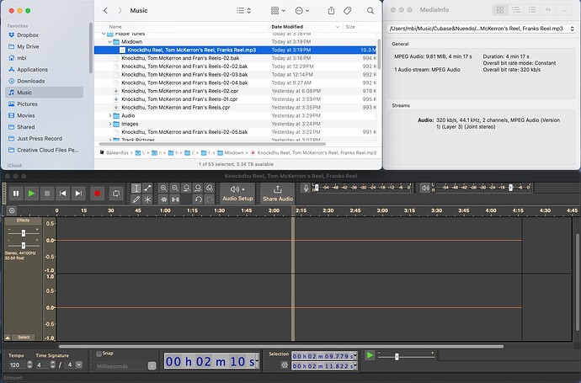Click the Share Audio button
Screen dimensions: 581x383
278,194
